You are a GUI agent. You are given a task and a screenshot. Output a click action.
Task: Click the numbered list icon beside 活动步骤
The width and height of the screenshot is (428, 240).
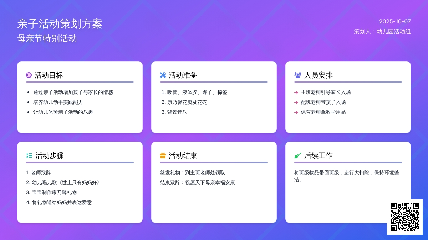pos(29,155)
